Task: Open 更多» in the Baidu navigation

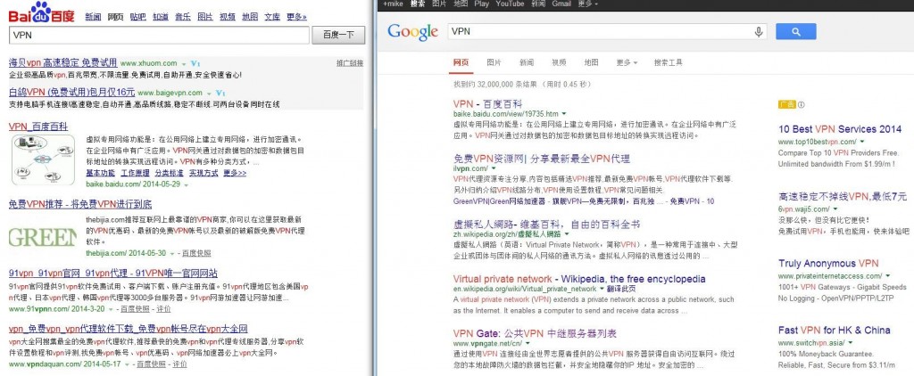Action: [296, 17]
